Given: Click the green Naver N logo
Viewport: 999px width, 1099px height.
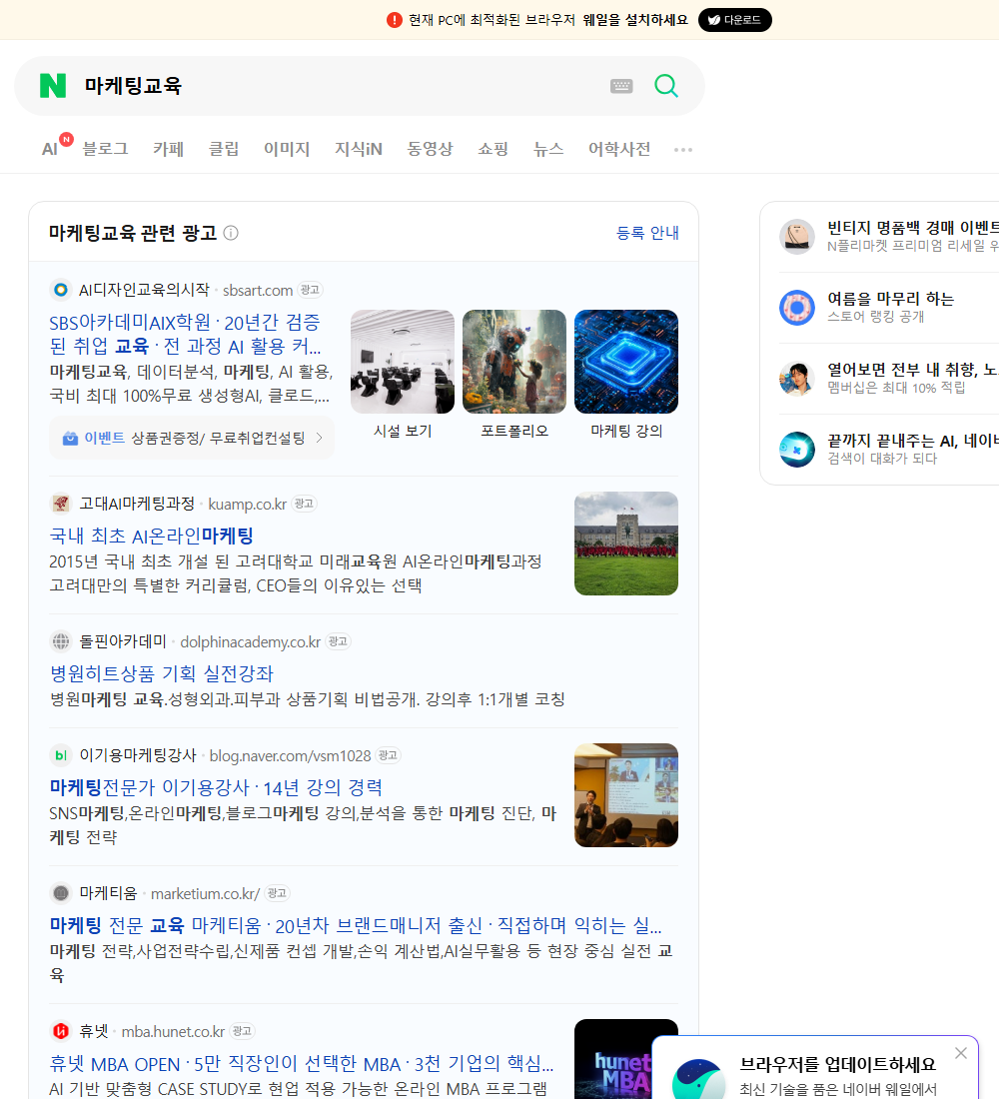Looking at the screenshot, I should (53, 86).
